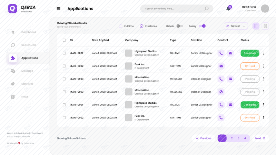Select Applications in sidebar menu

[x=30, y=58]
